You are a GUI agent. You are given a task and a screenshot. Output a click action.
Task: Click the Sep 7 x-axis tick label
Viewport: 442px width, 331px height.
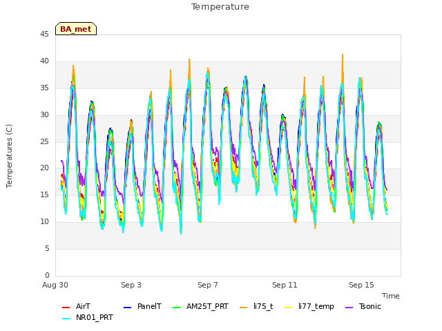pyautogui.click(x=208, y=285)
